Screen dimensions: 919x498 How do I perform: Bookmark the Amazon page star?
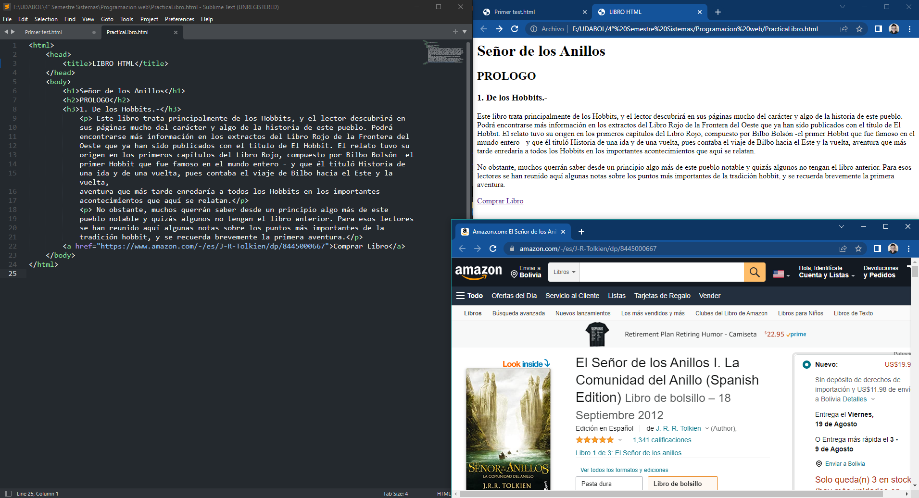(858, 249)
